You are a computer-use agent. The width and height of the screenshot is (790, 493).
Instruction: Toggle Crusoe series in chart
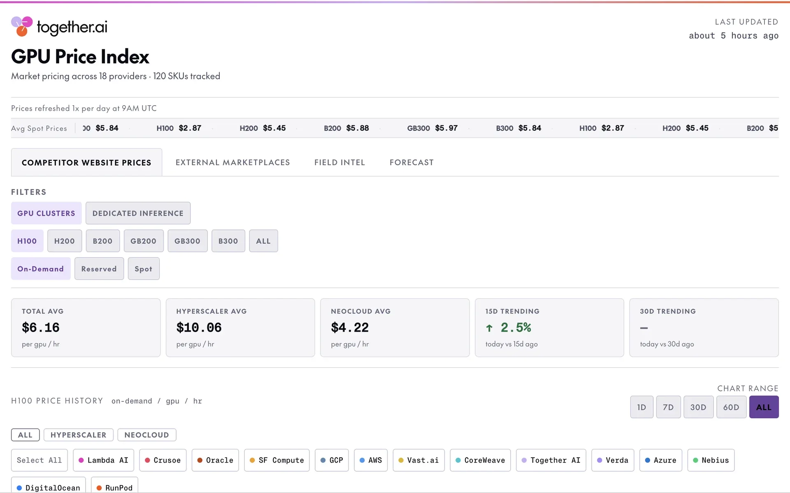pos(163,460)
